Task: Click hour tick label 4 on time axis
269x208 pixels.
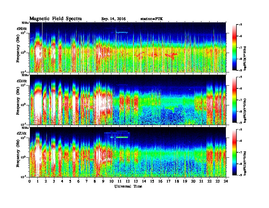Action: click(62, 181)
